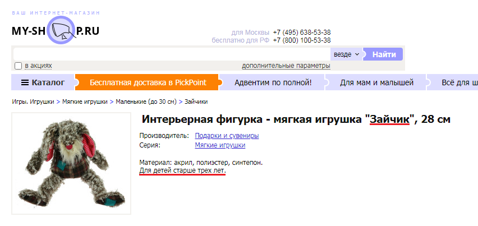
Task: Open the "Мягкие игрушки" breadcrumb category
Action: [x=85, y=102]
